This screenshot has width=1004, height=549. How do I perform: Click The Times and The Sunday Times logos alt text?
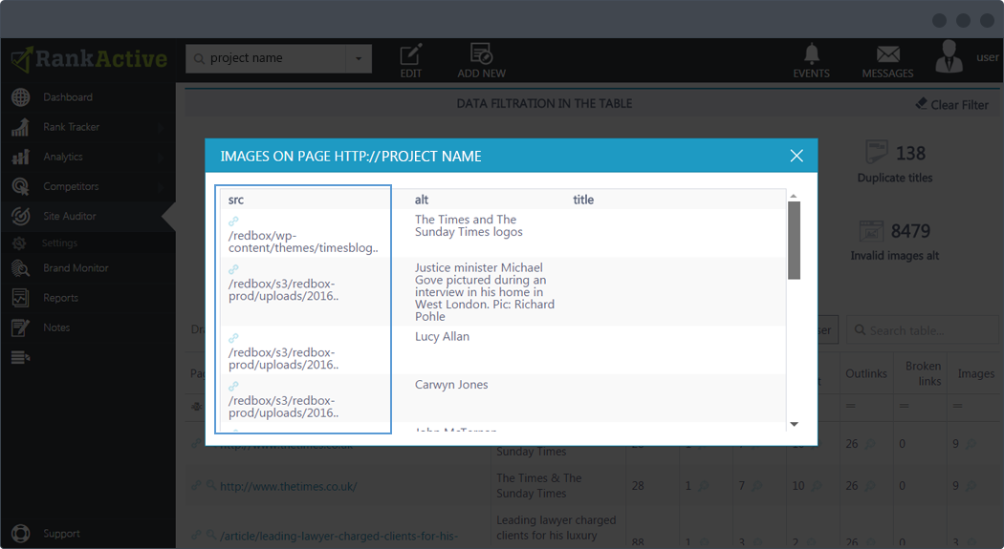469,225
